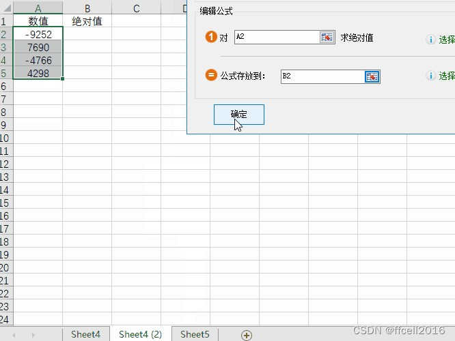Select the 绝对值 header cell

pyautogui.click(x=87, y=21)
